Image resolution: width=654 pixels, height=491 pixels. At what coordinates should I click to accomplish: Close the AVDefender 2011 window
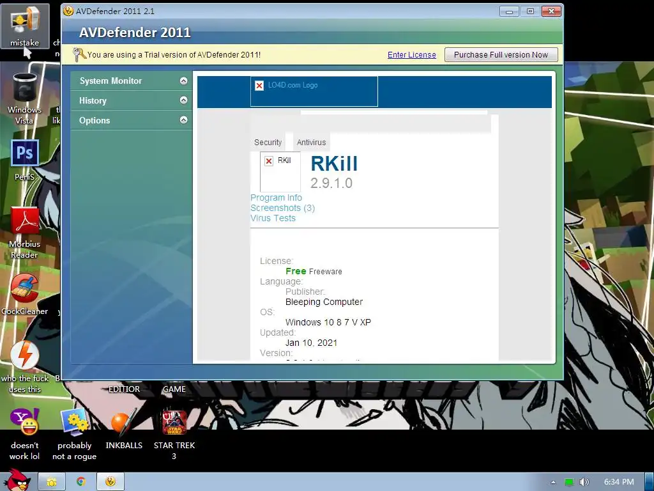point(551,12)
